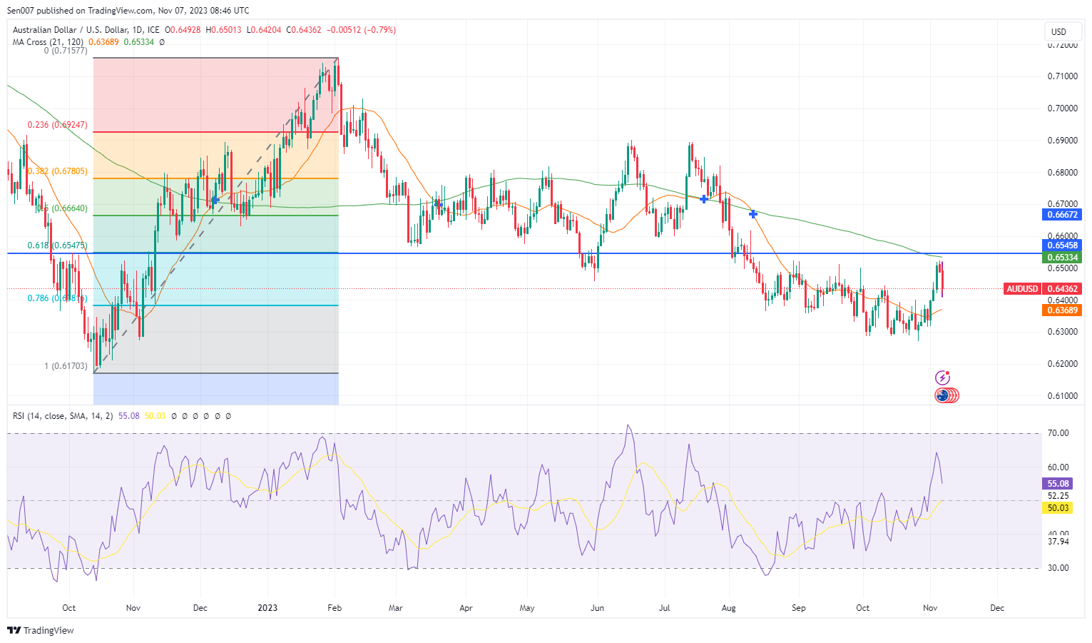Screen dimensions: 1092x643
Task: Click the Fibonacci 1 (0.61703) level label
Action: (x=66, y=366)
